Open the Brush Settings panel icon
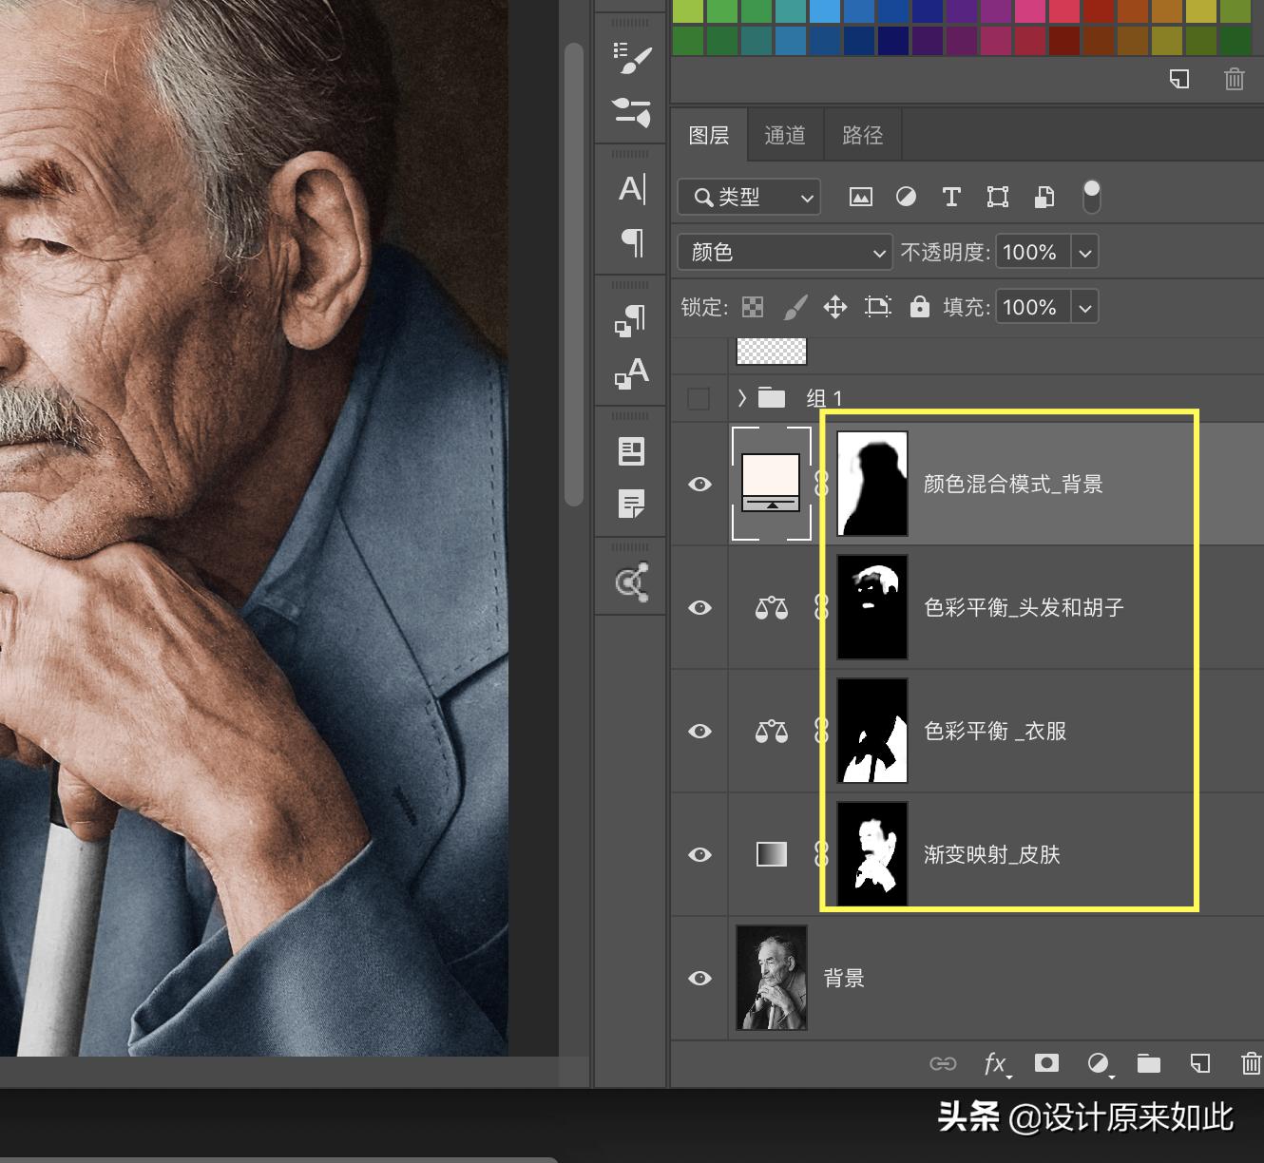This screenshot has height=1163, width=1264. pos(630,57)
